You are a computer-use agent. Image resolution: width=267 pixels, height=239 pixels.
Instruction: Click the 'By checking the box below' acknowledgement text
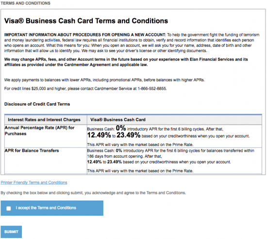tap(93, 193)
